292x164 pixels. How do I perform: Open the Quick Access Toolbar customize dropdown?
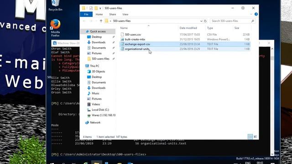100,8
